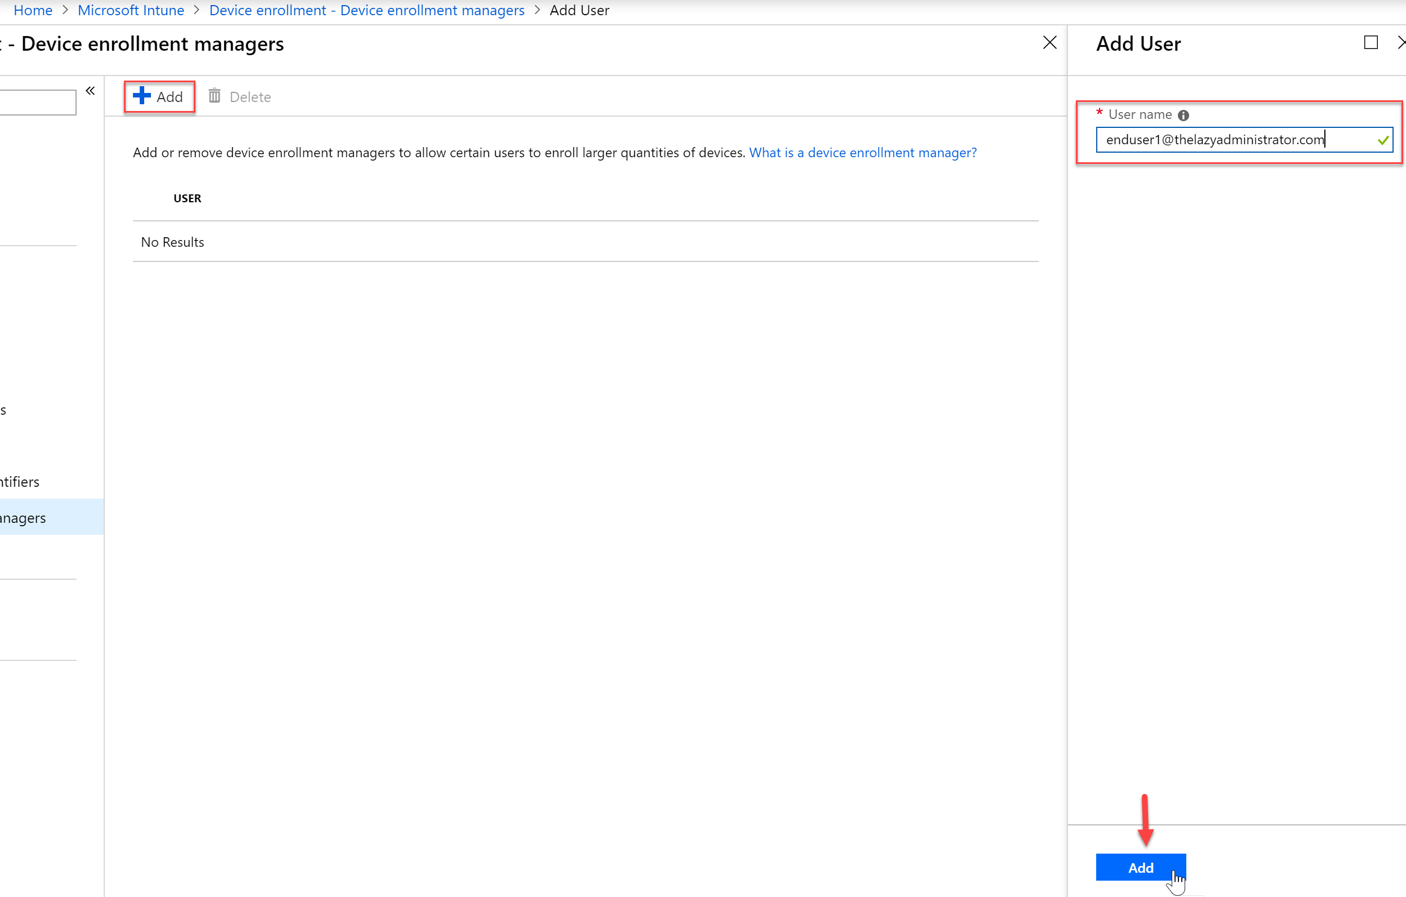Go to Home breadcrumb
The width and height of the screenshot is (1406, 897).
coord(33,10)
